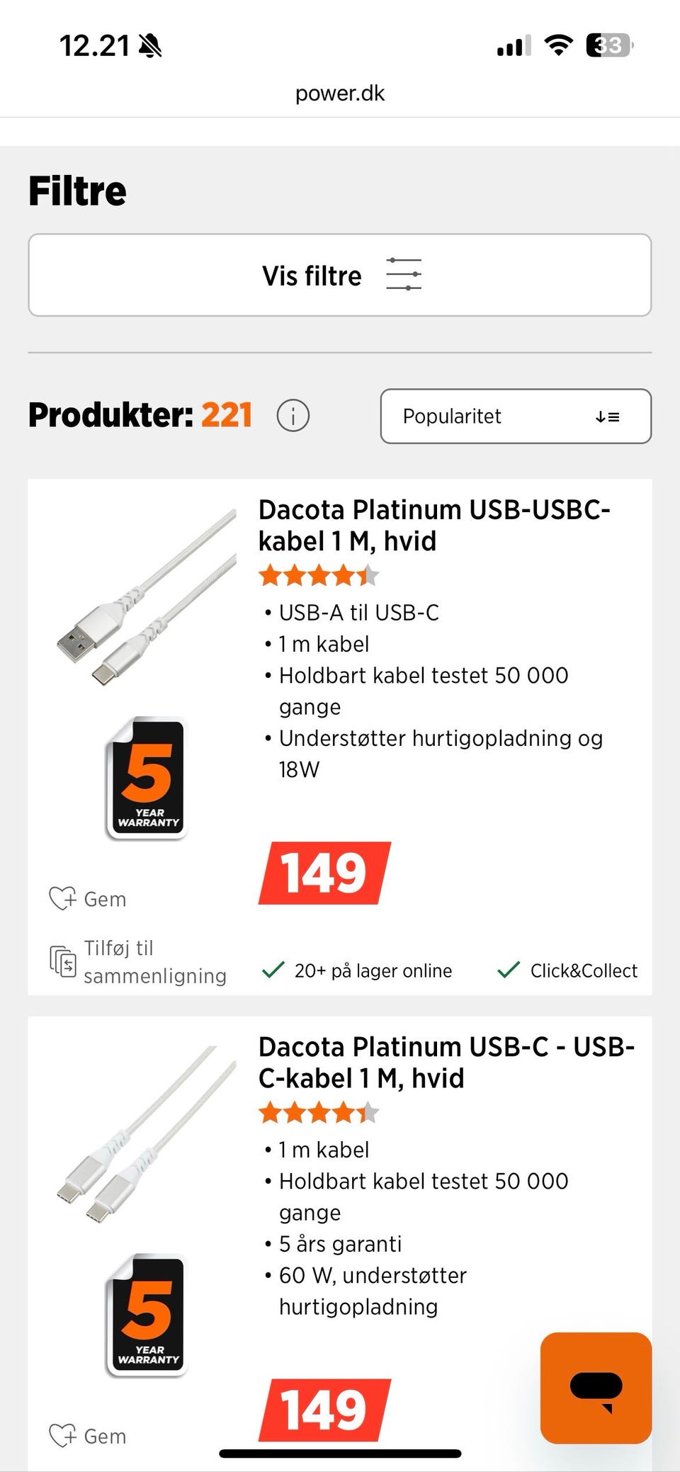Image resolution: width=680 pixels, height=1472 pixels.
Task: Tap the 5 year warranty badge on the second product
Action: point(147,1315)
